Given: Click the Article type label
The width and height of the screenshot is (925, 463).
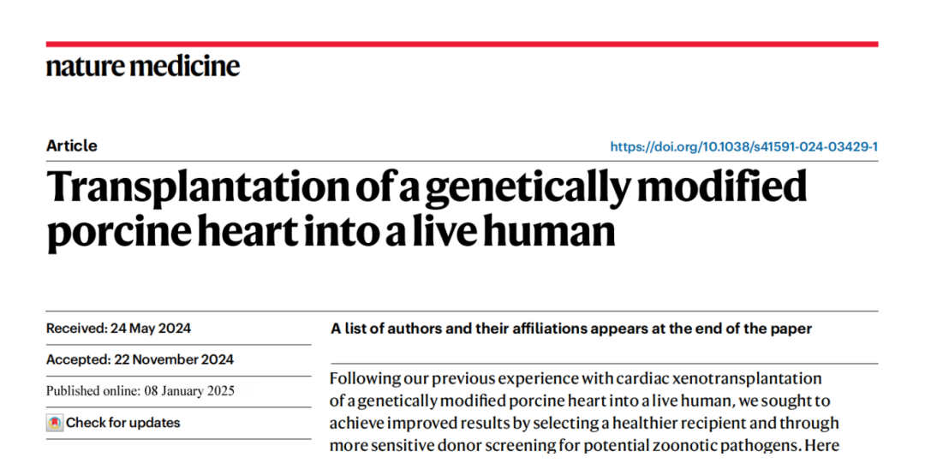Looking at the screenshot, I should tap(72, 145).
